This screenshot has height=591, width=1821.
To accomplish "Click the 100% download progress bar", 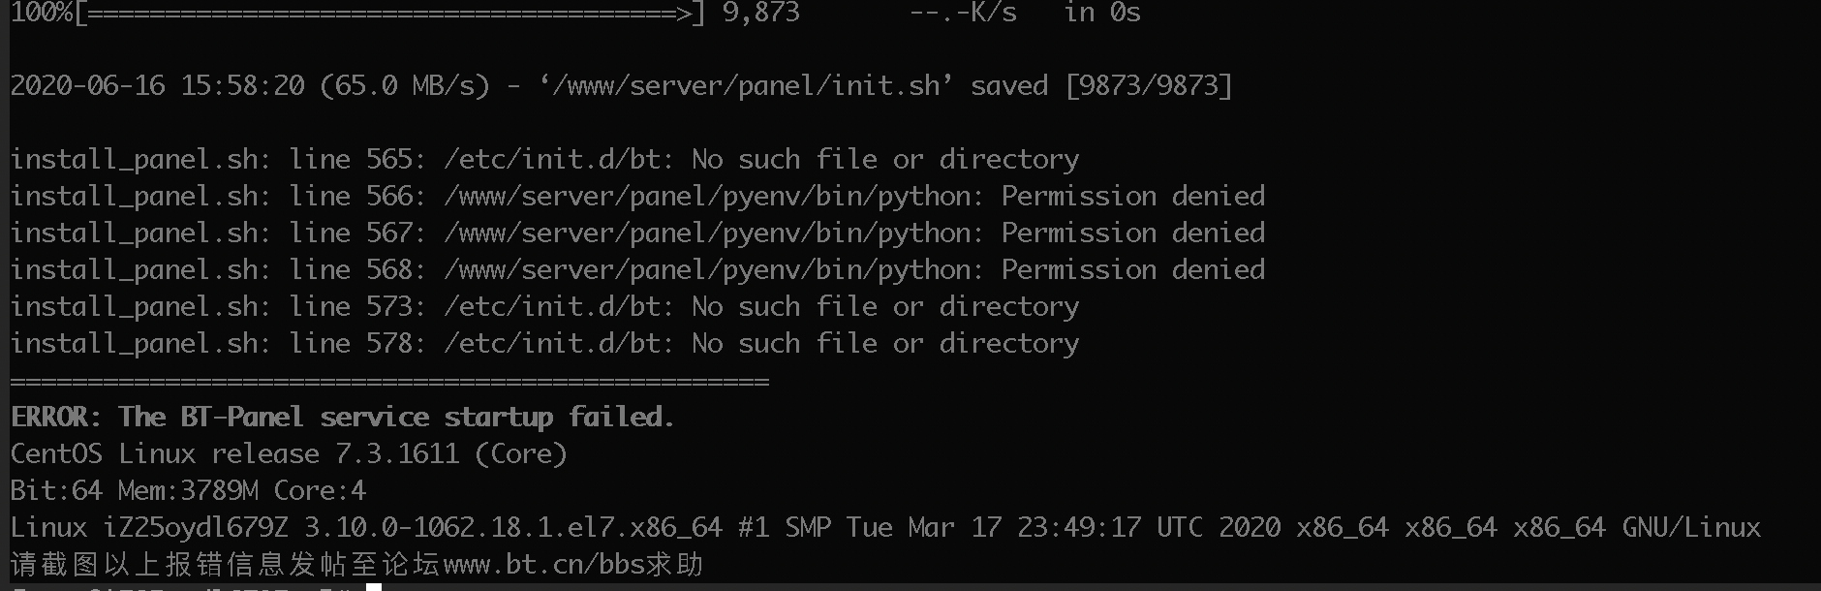I will pos(358,14).
